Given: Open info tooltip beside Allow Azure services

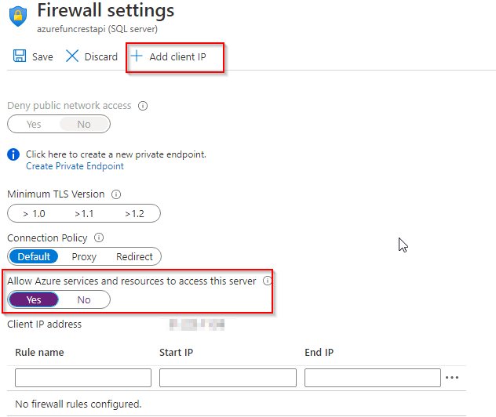Looking at the screenshot, I should (268, 281).
